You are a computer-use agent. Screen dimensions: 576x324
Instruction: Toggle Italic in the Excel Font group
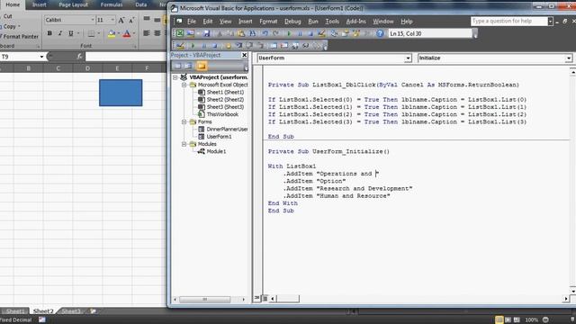pyautogui.click(x=60, y=33)
